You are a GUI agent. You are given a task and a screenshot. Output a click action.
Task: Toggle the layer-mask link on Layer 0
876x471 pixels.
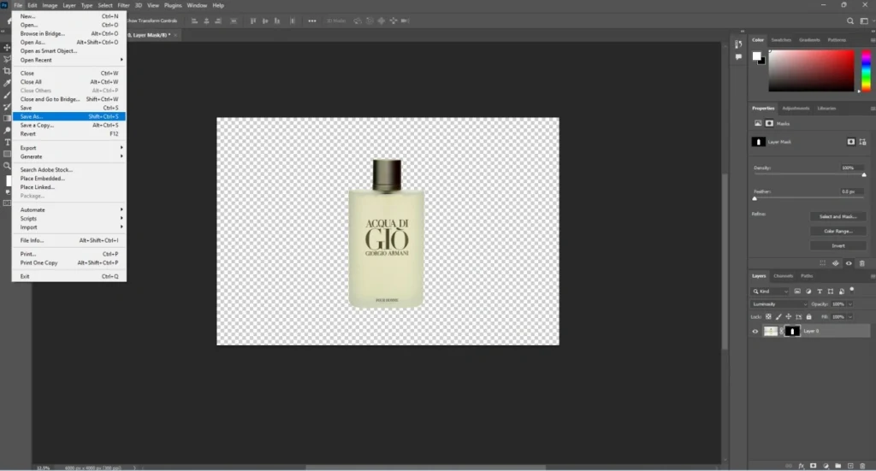(x=782, y=332)
